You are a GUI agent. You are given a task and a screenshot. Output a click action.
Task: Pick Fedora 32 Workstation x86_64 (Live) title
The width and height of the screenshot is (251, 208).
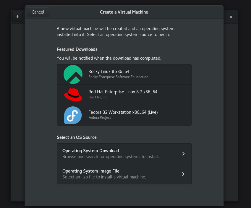click(x=123, y=112)
